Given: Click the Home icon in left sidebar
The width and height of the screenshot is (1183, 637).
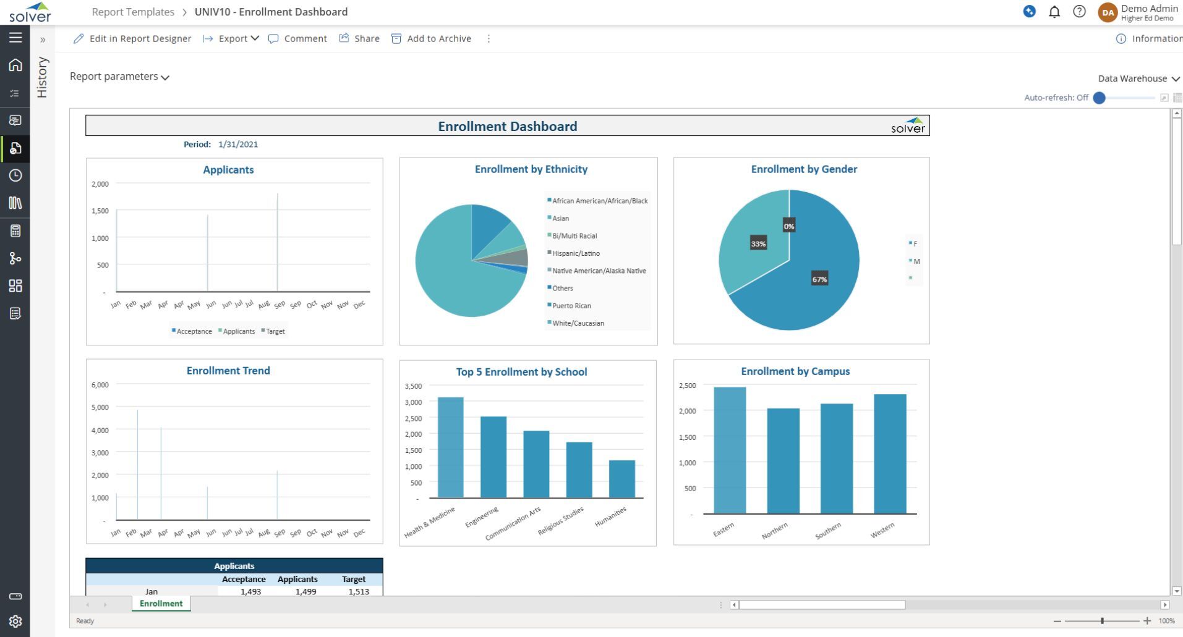Looking at the screenshot, I should click(15, 65).
